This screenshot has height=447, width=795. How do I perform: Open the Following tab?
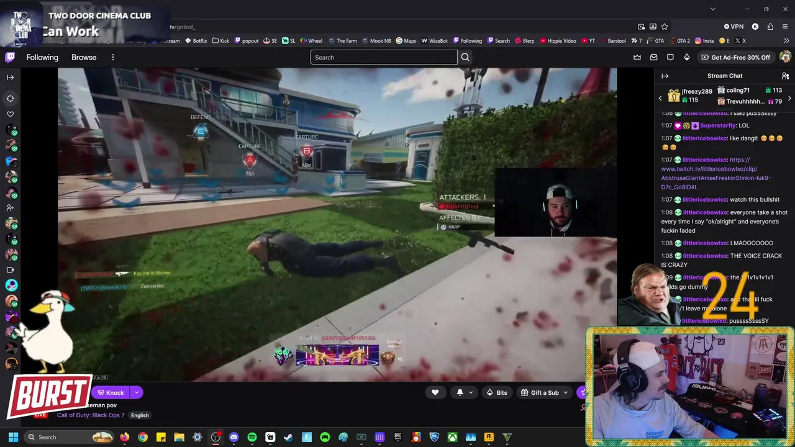[x=42, y=57]
